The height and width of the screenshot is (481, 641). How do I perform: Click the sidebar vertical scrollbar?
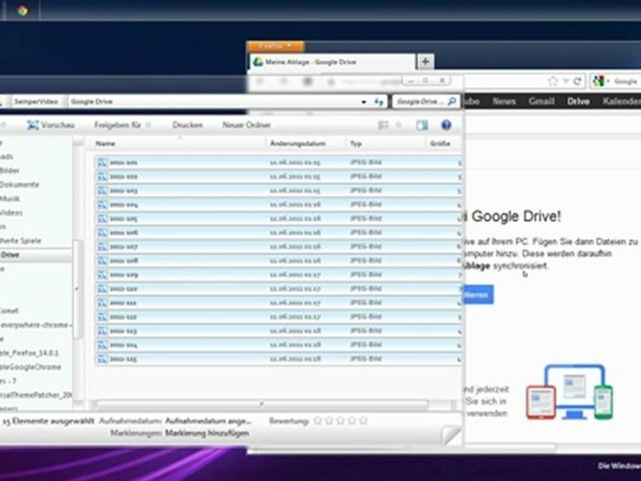77,289
